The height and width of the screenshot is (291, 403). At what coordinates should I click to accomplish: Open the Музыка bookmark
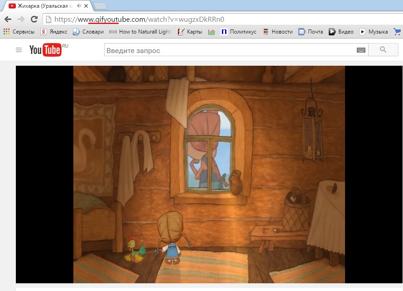click(373, 32)
